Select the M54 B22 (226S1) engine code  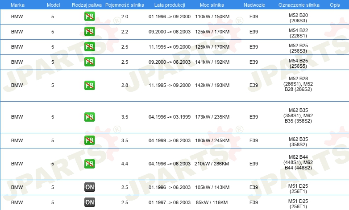click(x=298, y=33)
